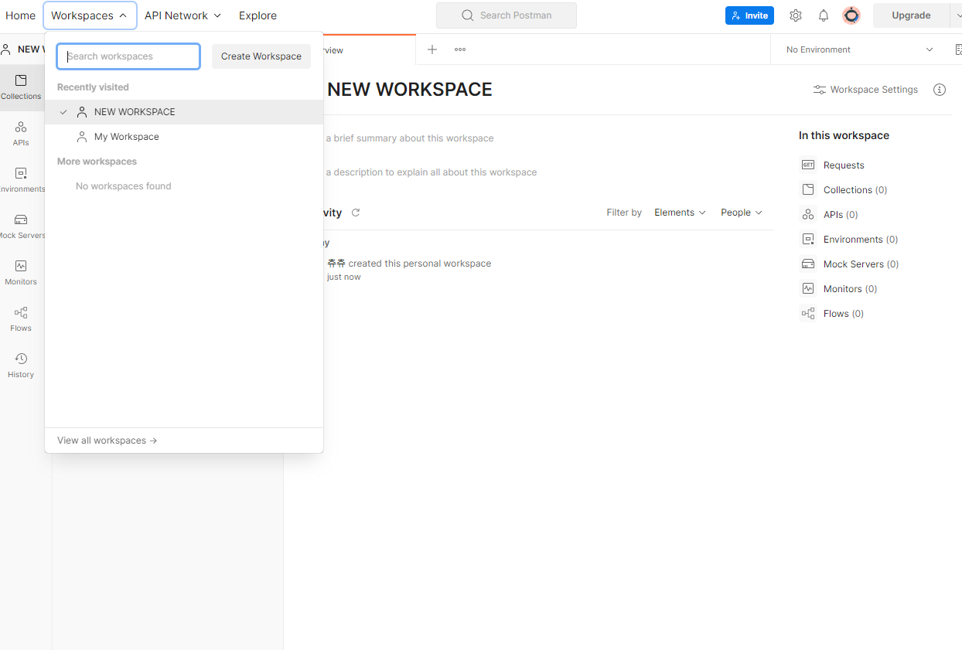This screenshot has height=650, width=962.
Task: Open Workspace Settings
Action: (x=865, y=90)
